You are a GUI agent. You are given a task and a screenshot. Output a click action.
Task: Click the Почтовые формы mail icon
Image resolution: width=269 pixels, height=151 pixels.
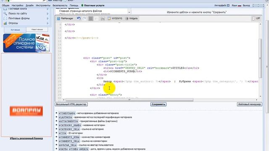point(5,18)
